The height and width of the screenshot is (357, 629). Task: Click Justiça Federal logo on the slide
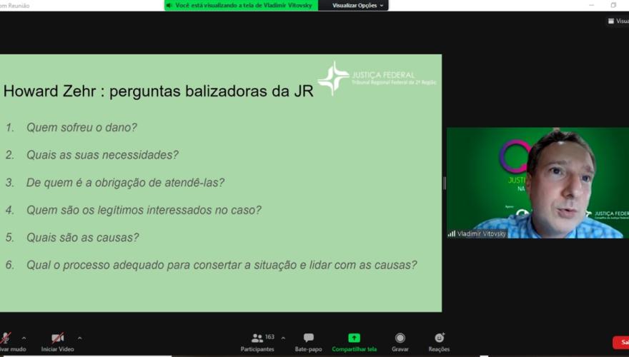tap(333, 78)
